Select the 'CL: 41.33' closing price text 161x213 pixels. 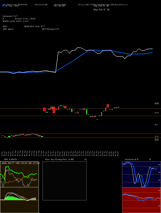click(59, 6)
